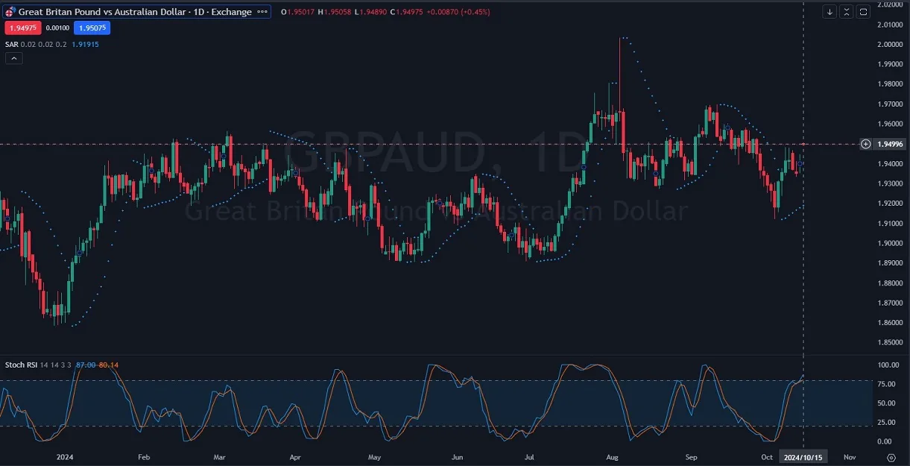This screenshot has width=910, height=466.
Task: Click the change value +0.00870 (+0.45%)
Action: tap(457, 12)
